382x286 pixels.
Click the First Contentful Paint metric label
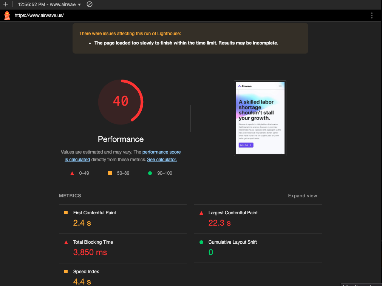[x=94, y=213]
